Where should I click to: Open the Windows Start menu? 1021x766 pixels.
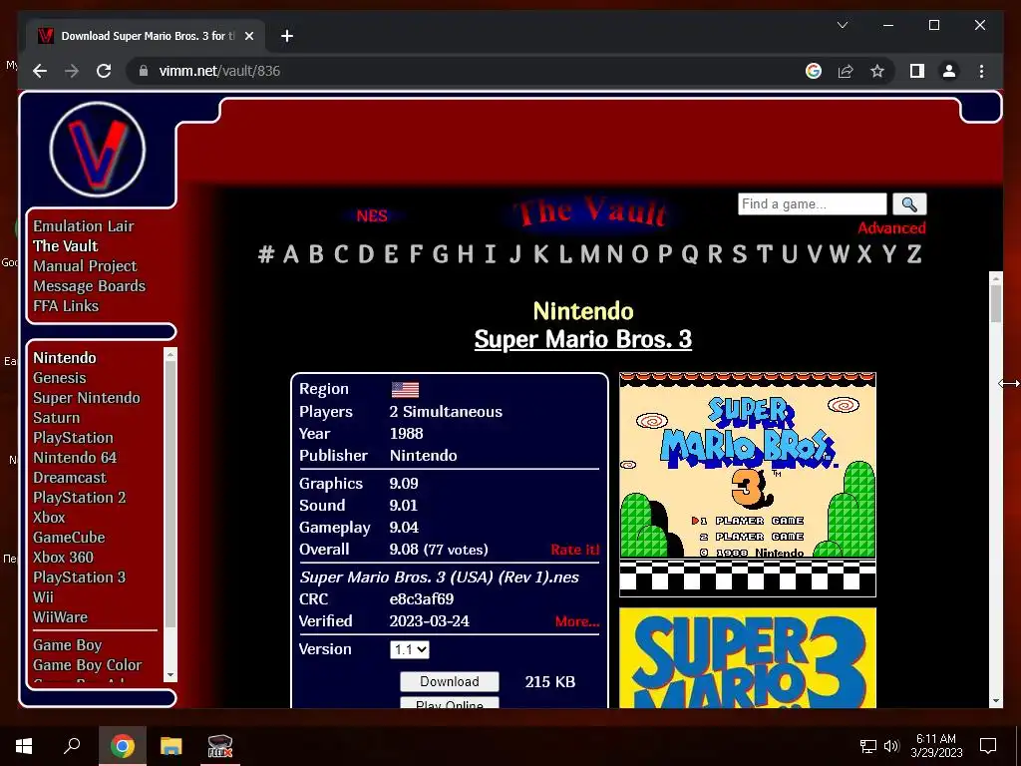pyautogui.click(x=24, y=745)
